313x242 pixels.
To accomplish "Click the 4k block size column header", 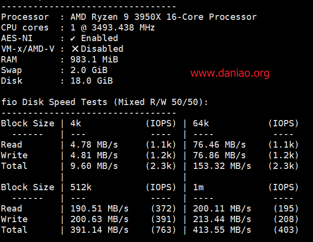I will [x=76, y=123].
